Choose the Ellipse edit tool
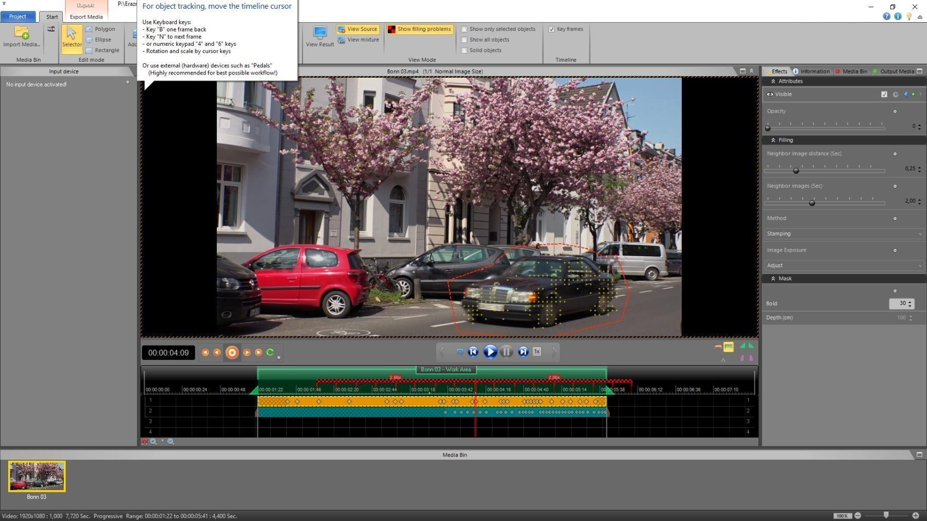Viewport: 927px width, 521px height. click(x=98, y=40)
